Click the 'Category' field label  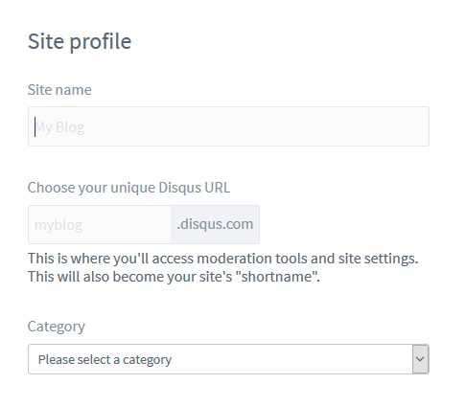coord(57,327)
